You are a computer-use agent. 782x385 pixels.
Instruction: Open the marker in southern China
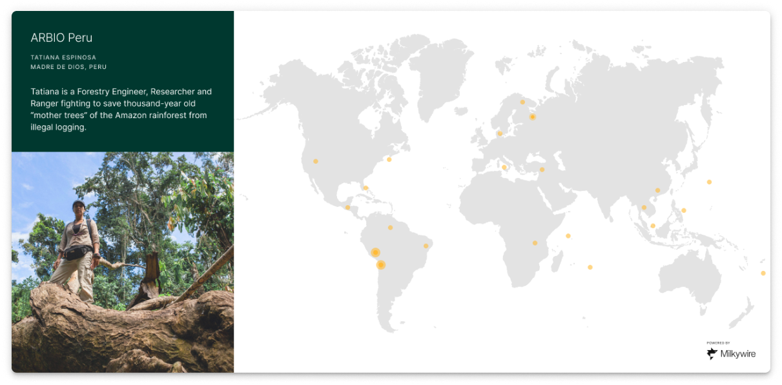click(657, 190)
